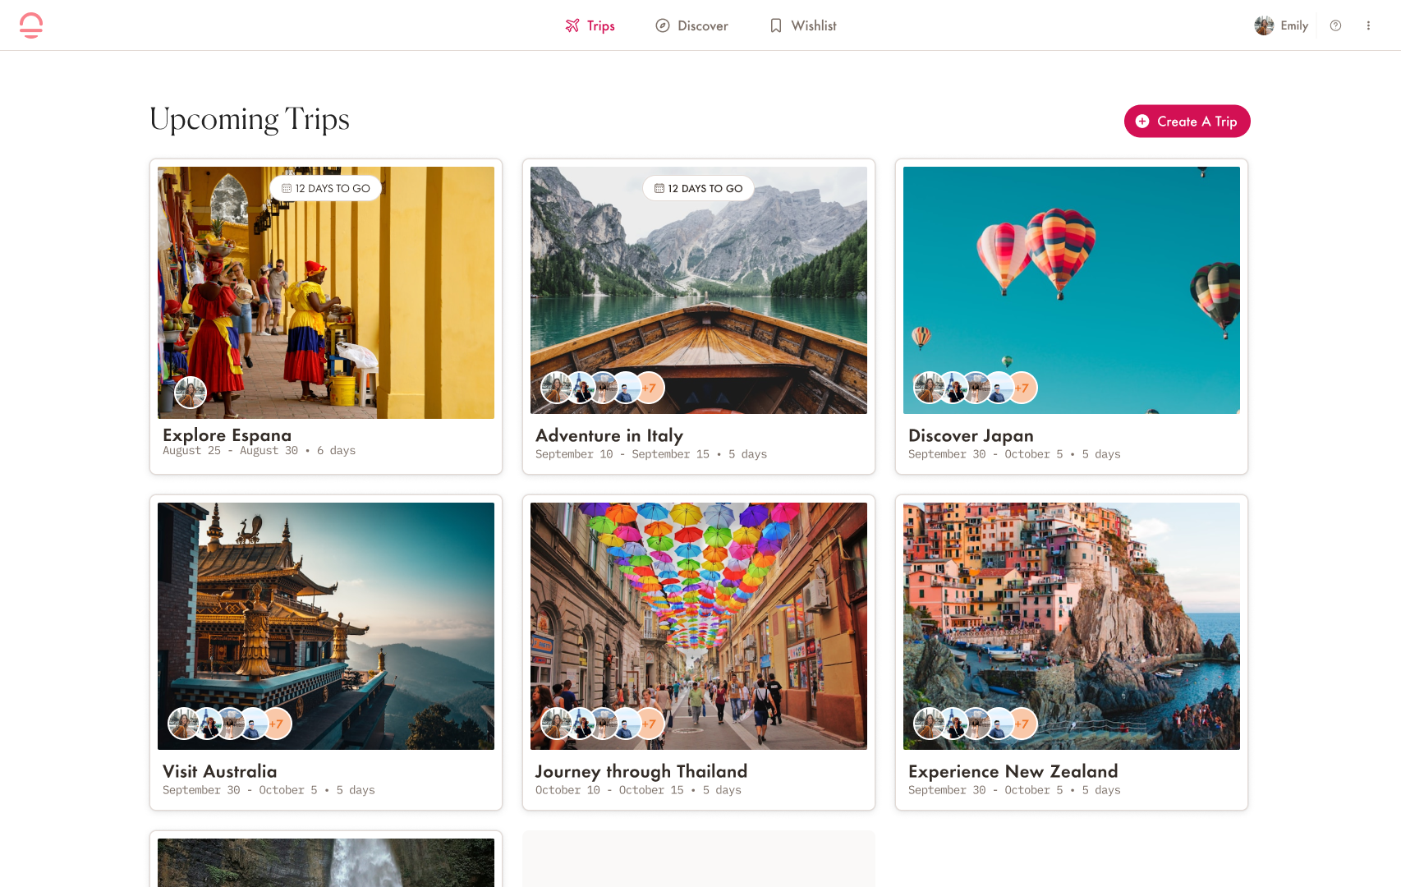Open the Adventure in Italy title
This screenshot has height=887, width=1401.
[x=609, y=435]
